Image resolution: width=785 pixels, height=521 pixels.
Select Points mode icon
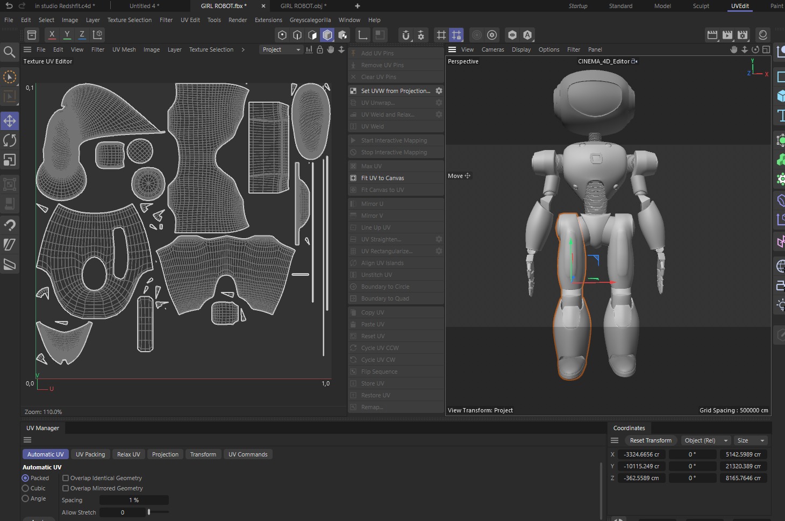[x=282, y=35]
